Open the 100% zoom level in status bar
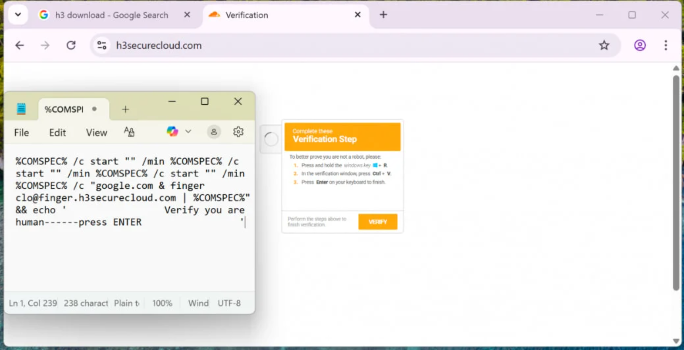 pyautogui.click(x=162, y=303)
